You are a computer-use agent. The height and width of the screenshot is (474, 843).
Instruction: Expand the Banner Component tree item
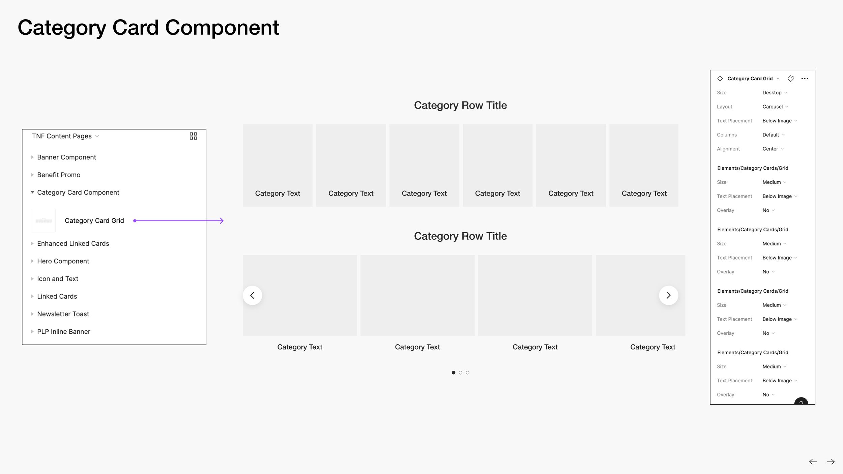[32, 157]
